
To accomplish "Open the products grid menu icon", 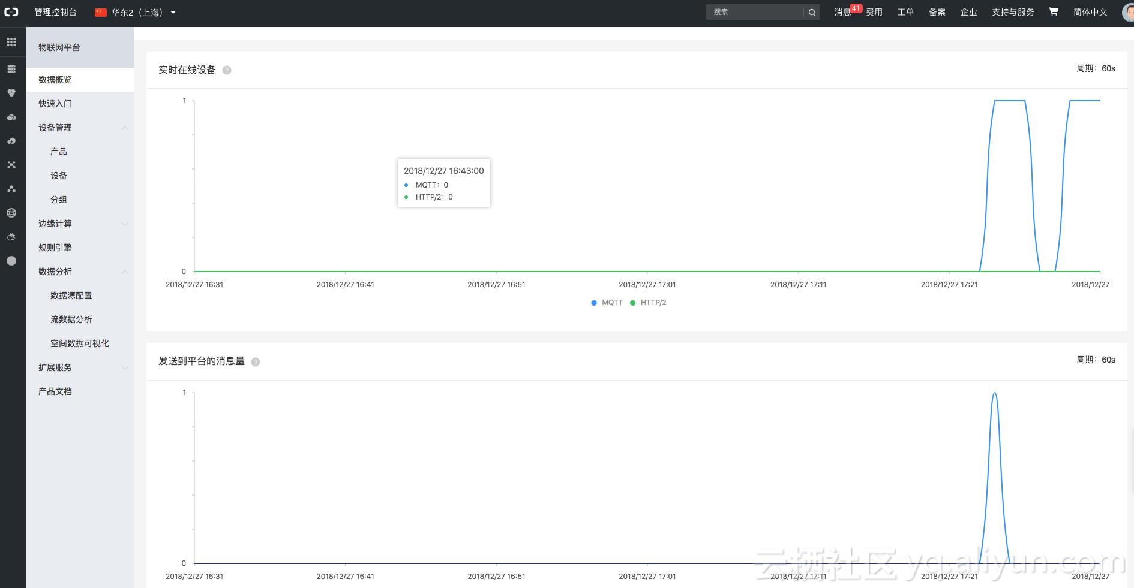I will tap(11, 42).
